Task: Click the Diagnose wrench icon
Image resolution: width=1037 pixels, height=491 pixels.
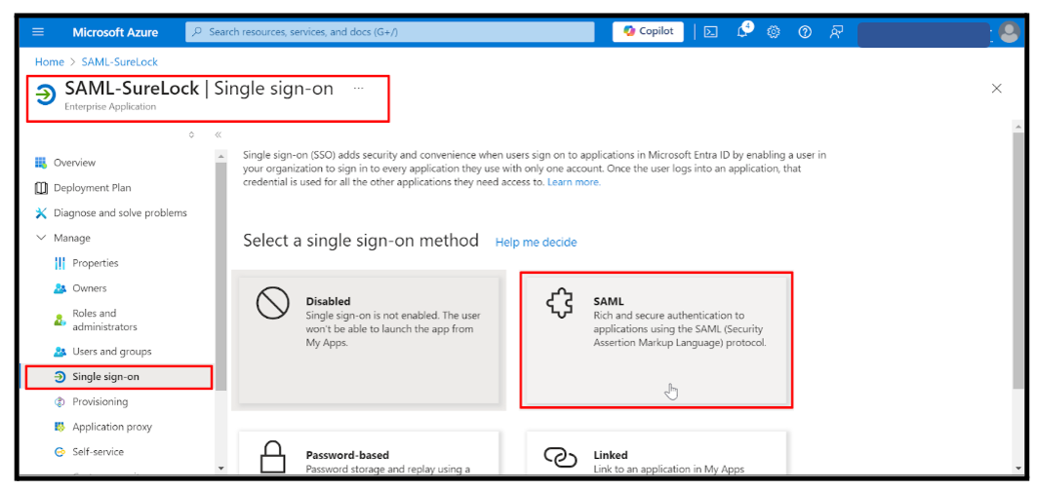Action: point(41,212)
